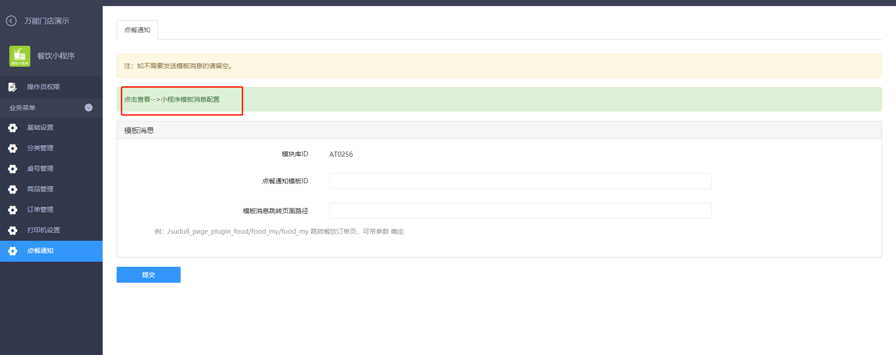Click the 餐饮小程序 app name text
Viewport: 896px width, 355px height.
56,56
